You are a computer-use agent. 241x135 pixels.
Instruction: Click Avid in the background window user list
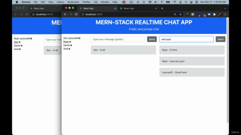(x=16, y=49)
